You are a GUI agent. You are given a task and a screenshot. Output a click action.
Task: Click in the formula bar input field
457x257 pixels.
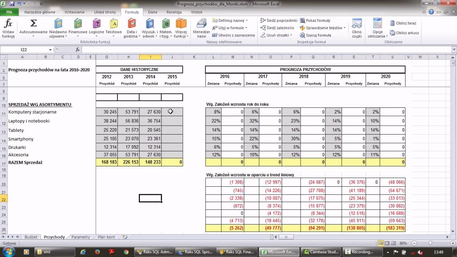[250, 50]
